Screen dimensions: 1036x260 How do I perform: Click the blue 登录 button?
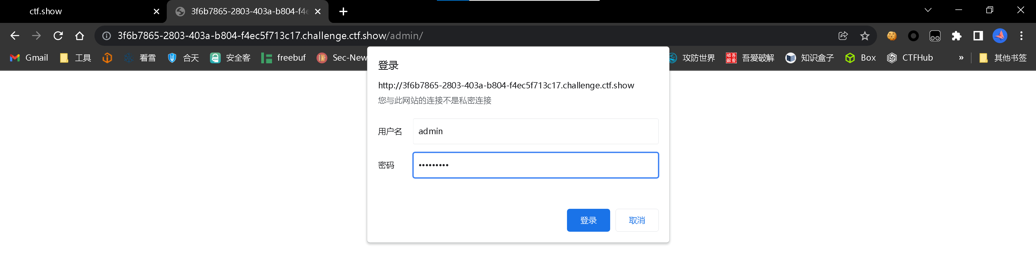pyautogui.click(x=588, y=220)
